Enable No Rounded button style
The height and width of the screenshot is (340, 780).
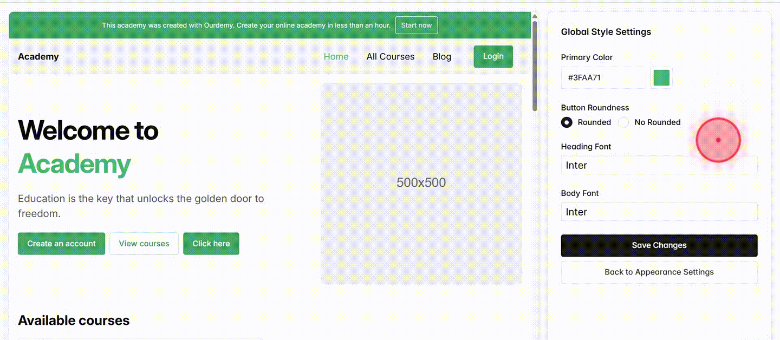point(623,122)
